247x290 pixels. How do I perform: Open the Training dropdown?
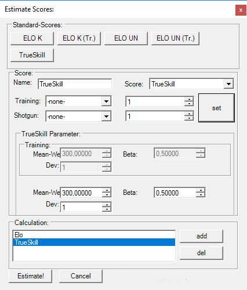click(x=106, y=101)
